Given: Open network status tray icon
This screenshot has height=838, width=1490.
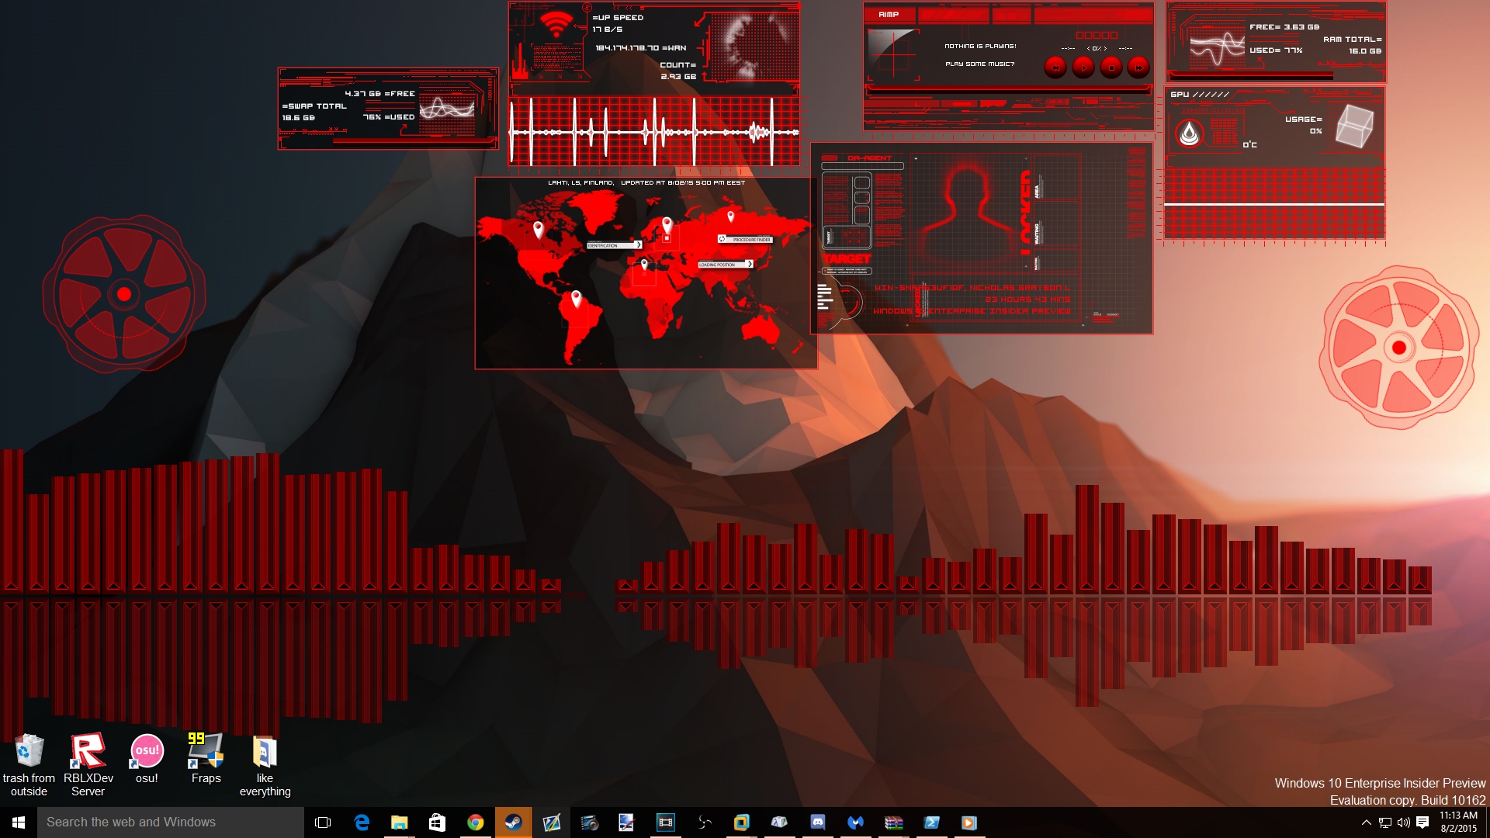Looking at the screenshot, I should 1385,822.
